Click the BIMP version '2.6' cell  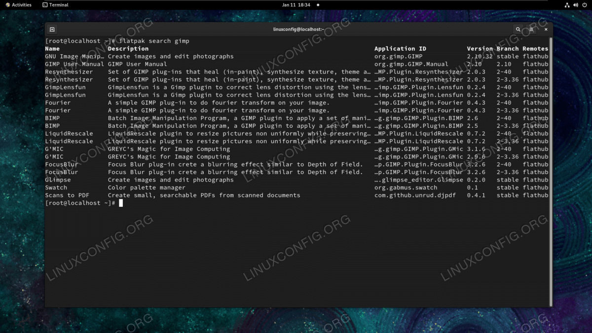(x=473, y=118)
